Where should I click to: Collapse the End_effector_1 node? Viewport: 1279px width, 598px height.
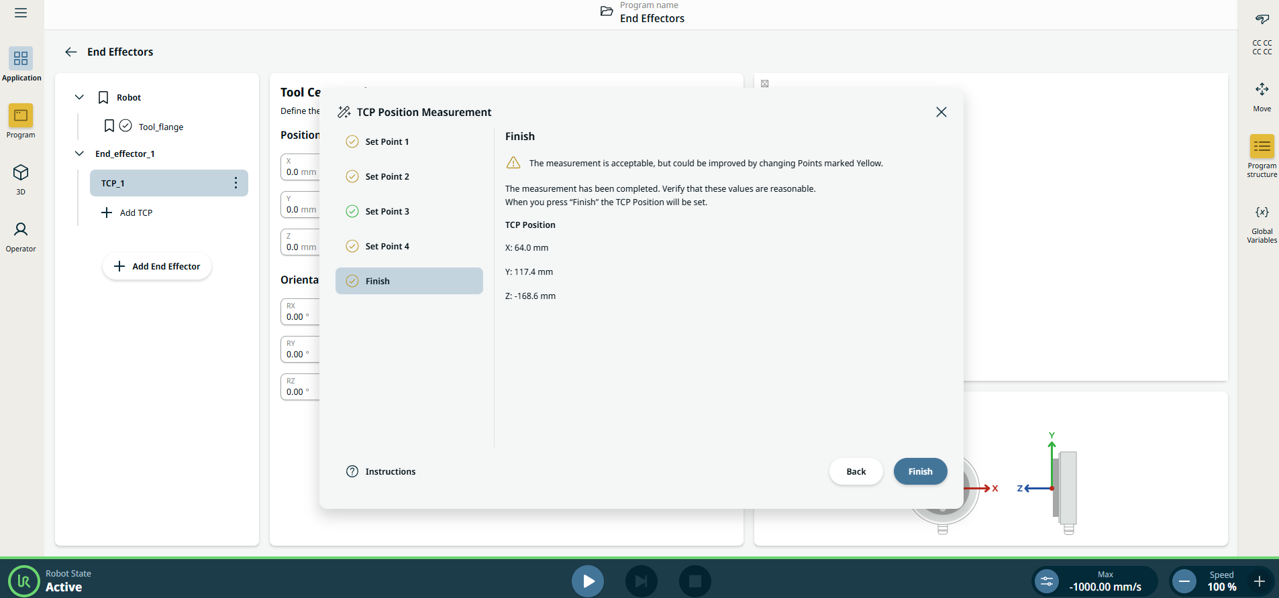[79, 154]
